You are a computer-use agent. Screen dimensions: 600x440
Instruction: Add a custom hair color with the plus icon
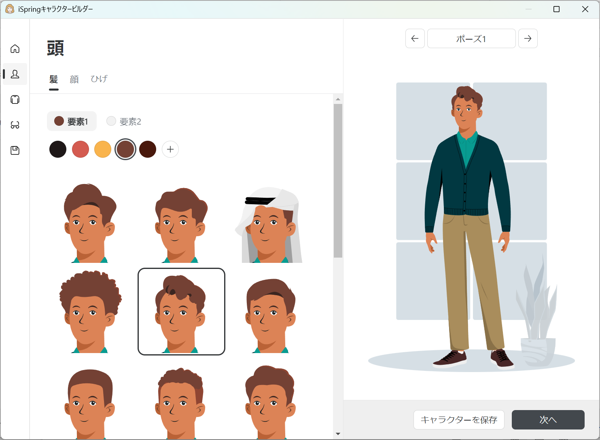coord(170,149)
